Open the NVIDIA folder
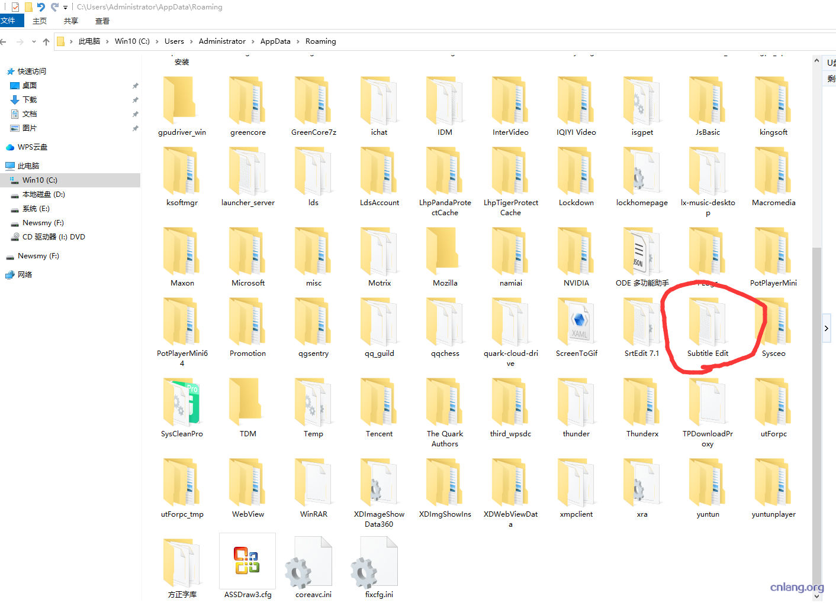Image resolution: width=836 pixels, height=603 pixels. tap(576, 257)
